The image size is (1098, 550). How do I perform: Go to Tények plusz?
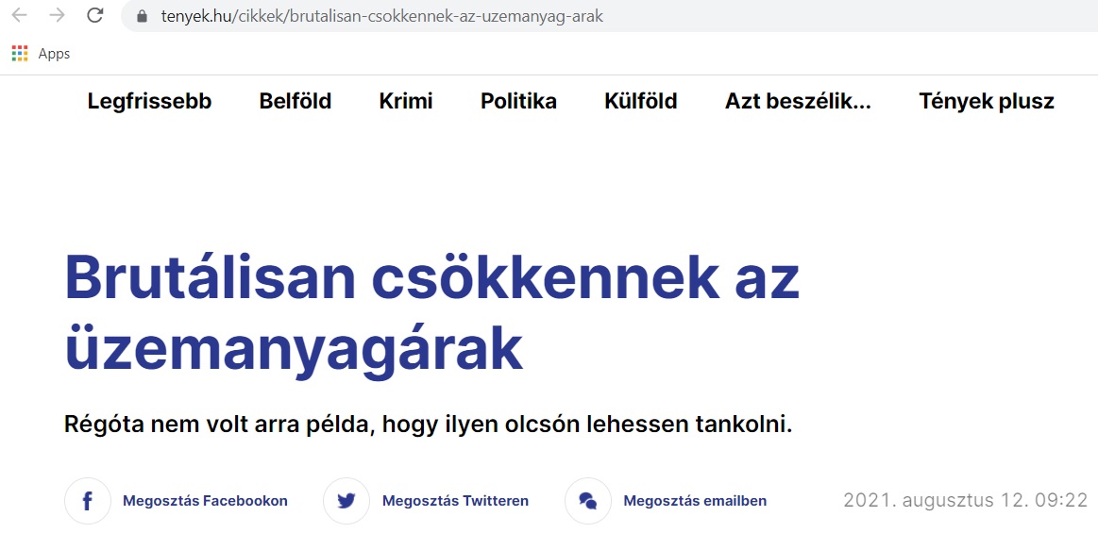[x=987, y=102]
